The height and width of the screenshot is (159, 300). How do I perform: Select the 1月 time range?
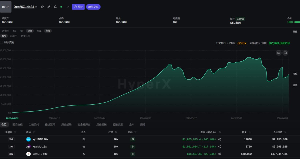[22, 31]
